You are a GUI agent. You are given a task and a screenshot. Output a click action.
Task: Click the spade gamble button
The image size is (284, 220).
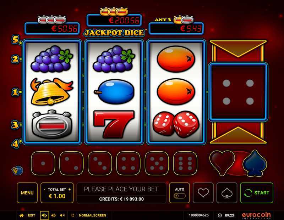[x=227, y=193]
